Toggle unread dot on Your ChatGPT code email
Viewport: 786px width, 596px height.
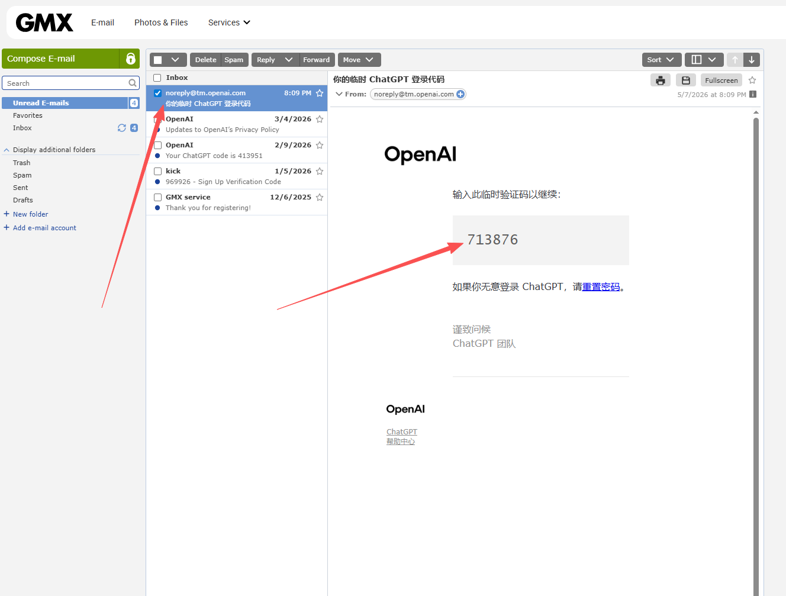[157, 156]
